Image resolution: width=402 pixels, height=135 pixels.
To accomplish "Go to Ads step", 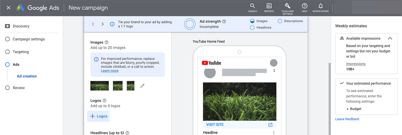I will point(12,64).
